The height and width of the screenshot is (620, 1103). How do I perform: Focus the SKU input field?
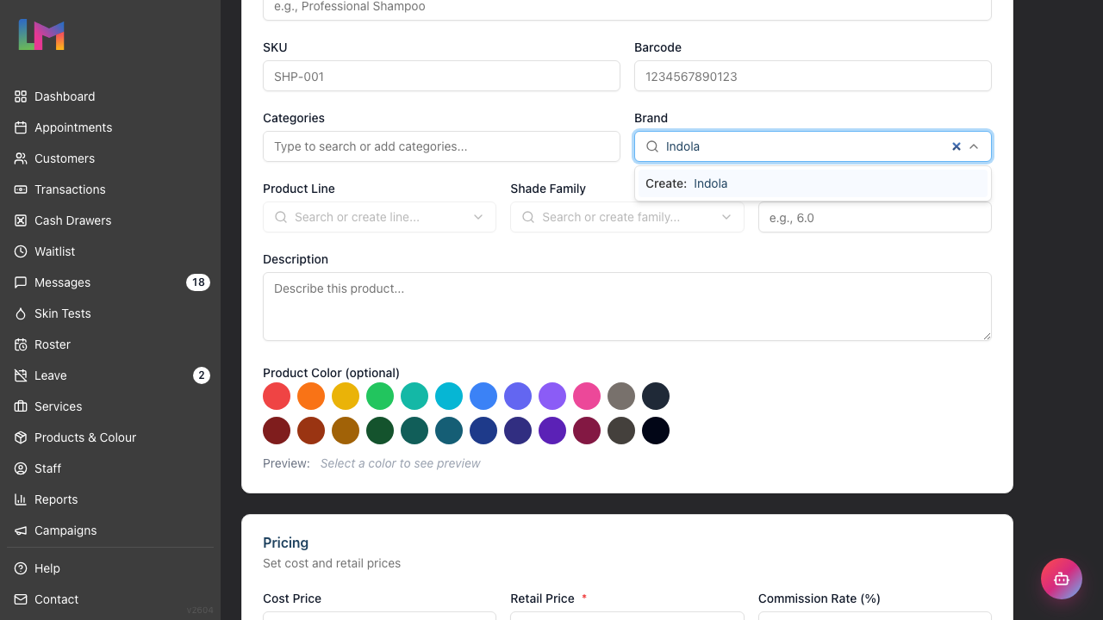[x=441, y=76]
